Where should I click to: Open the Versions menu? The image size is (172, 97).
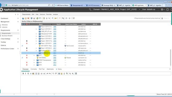[x=42, y=14]
